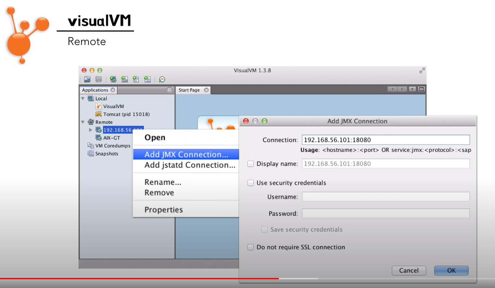Click the VM Coredumps documents icon
495x288 pixels.
click(x=91, y=146)
